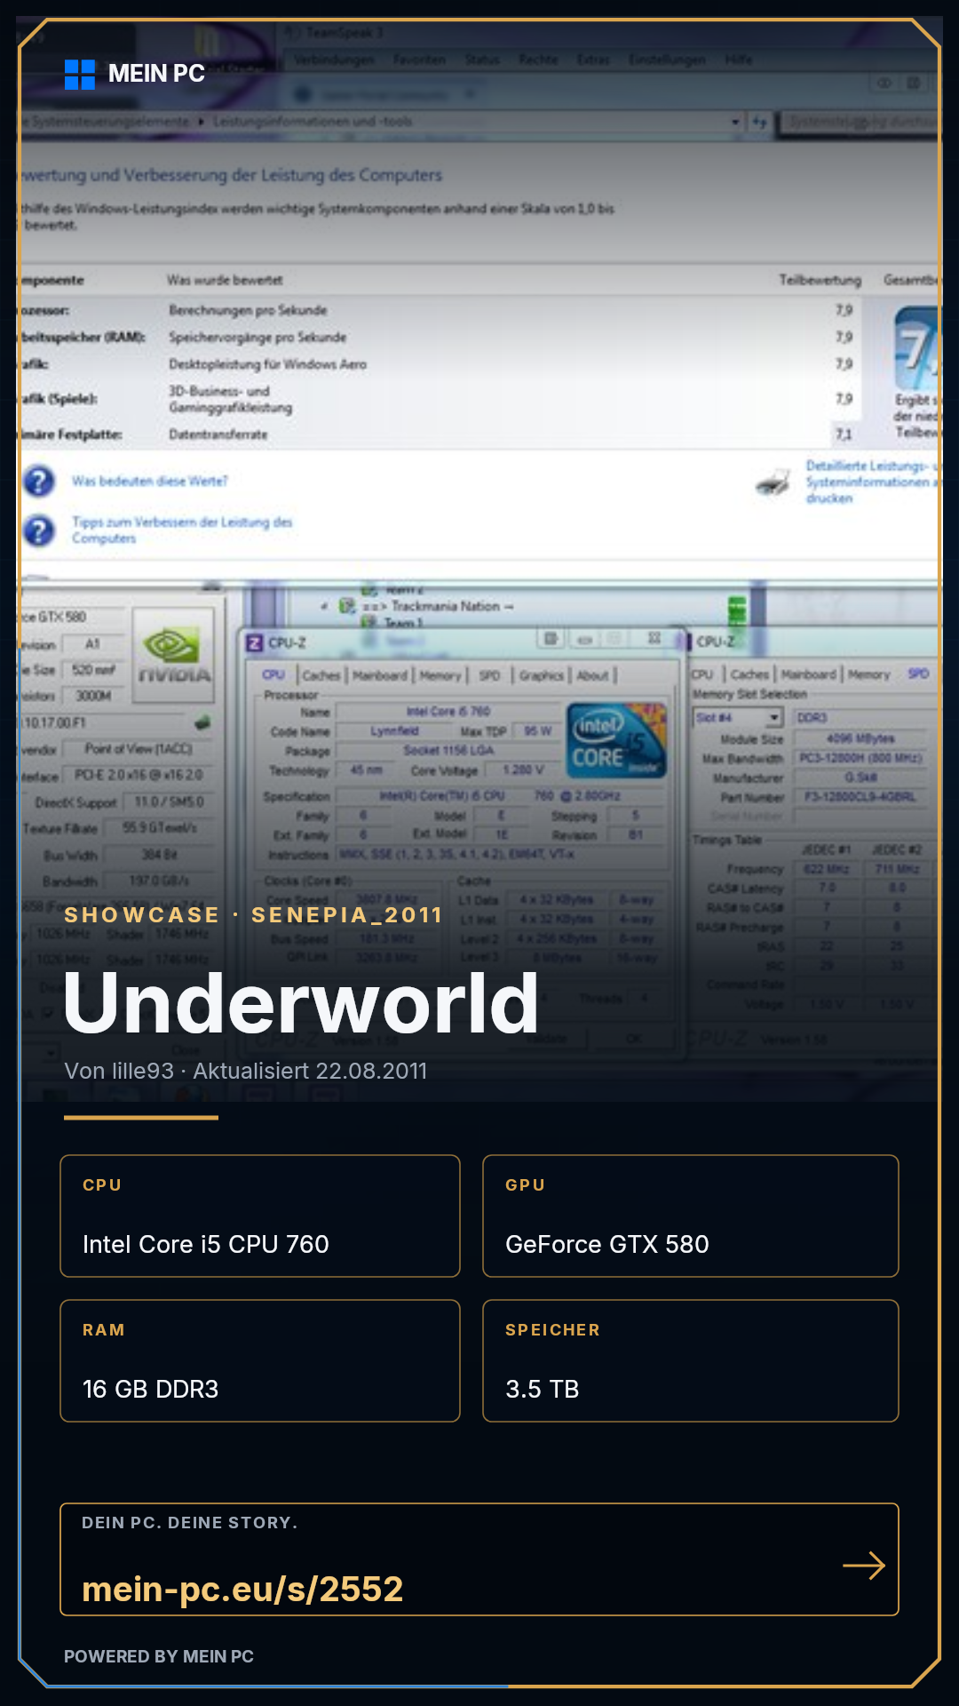959x1706 pixels.
Task: Open the 'Slot #4' dropdown in CPU-Z SPD
Action: (x=738, y=717)
